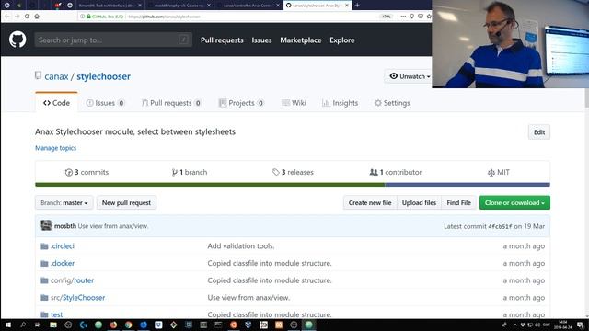Open the canax owner link

click(x=56, y=76)
